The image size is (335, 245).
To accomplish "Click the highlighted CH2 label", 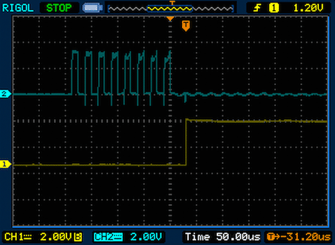I will (108, 237).
